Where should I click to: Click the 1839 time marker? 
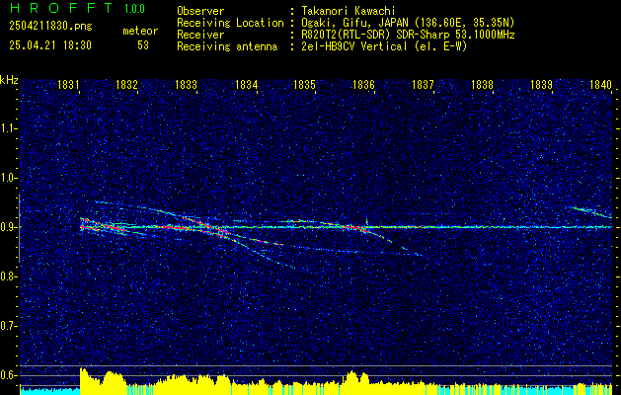(x=541, y=85)
